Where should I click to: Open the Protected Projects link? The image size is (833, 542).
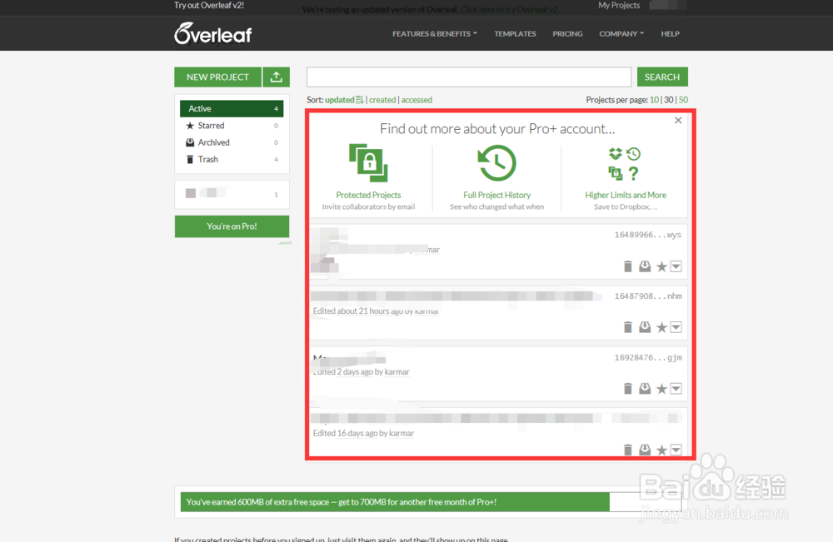[368, 195]
